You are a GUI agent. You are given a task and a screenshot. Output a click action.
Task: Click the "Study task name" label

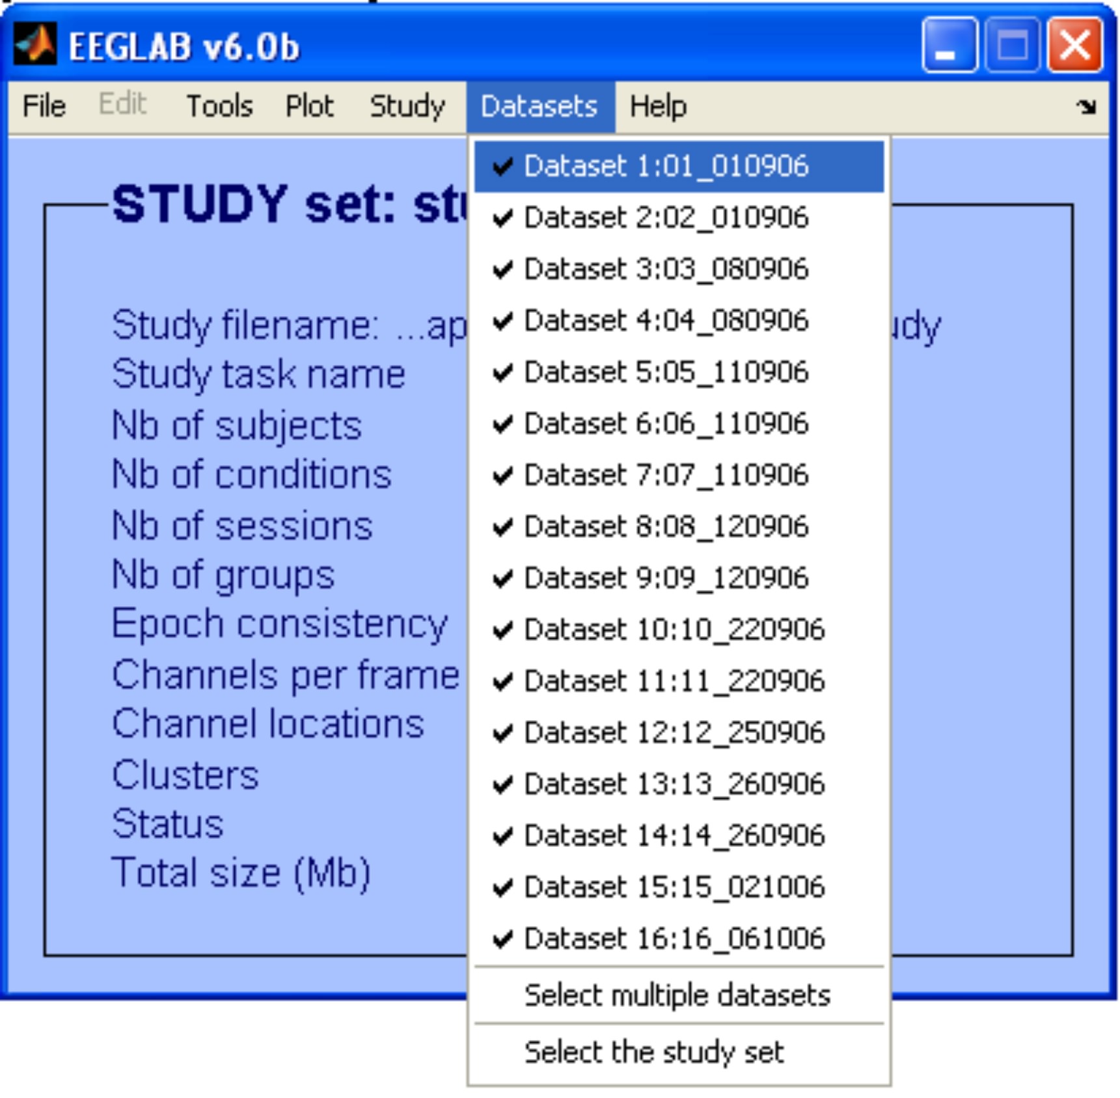click(258, 375)
